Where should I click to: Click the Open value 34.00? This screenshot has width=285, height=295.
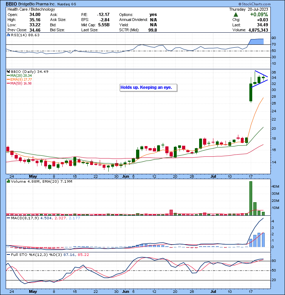point(35,15)
